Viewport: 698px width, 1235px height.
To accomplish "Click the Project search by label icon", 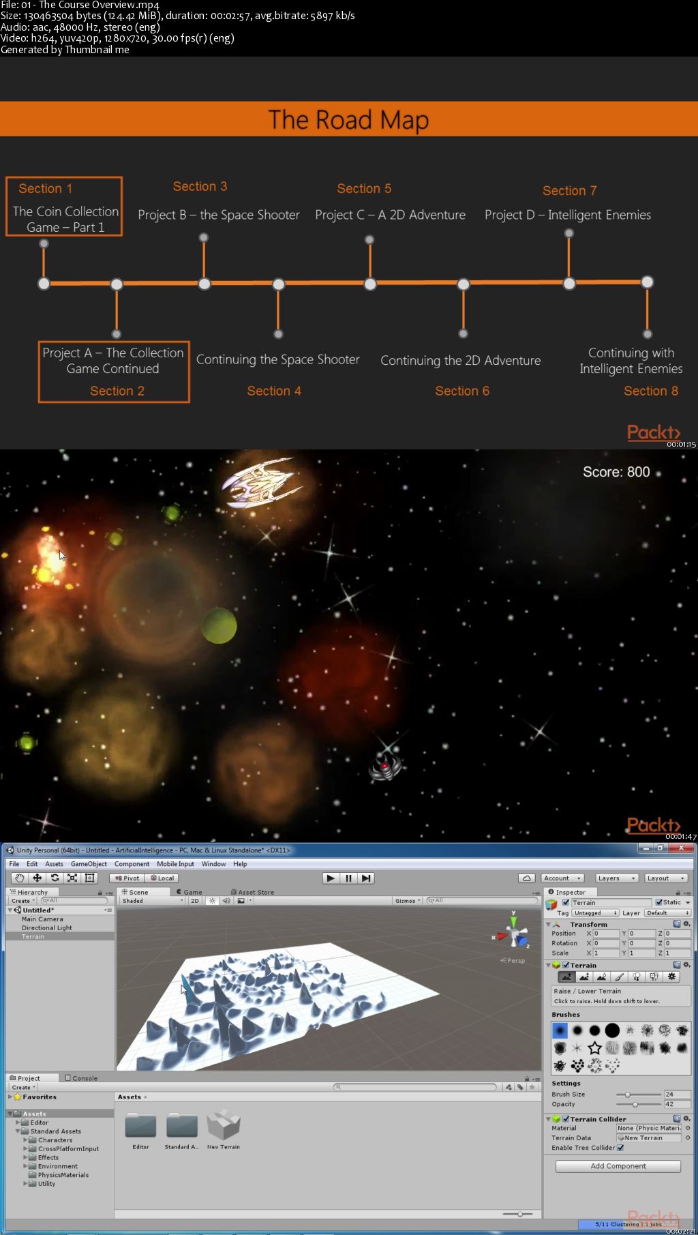I will (520, 1087).
